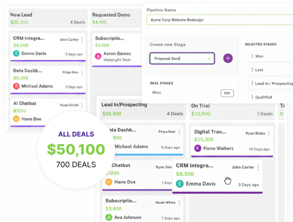Click Aaron Gomez pink avatar

tap(98, 56)
